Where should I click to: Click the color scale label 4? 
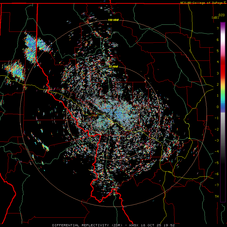click(x=218, y=62)
